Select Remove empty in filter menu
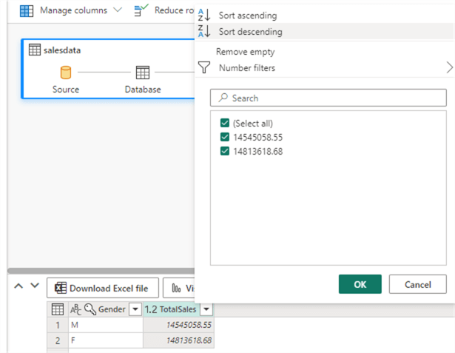 click(x=245, y=52)
